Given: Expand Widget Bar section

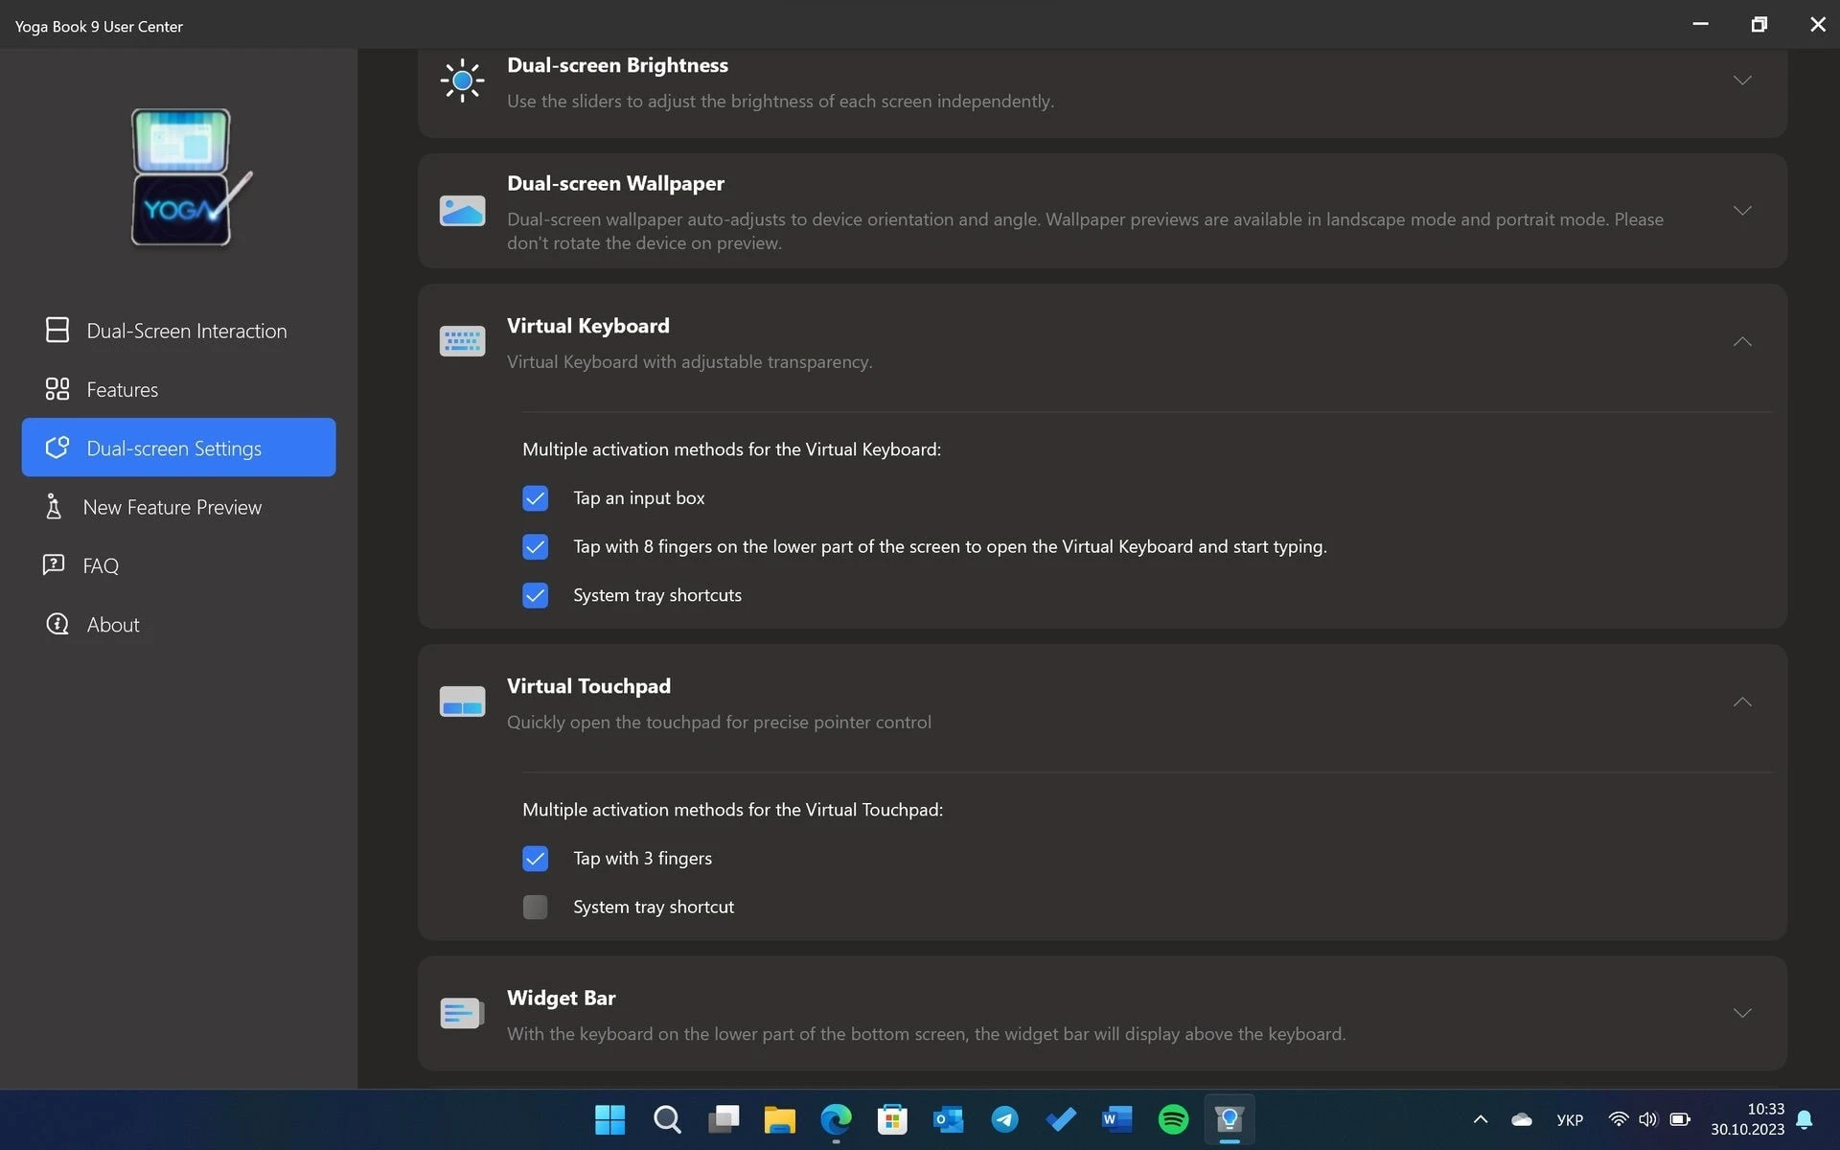Looking at the screenshot, I should 1742,1013.
